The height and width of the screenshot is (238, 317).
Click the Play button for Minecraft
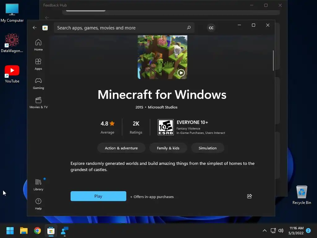98,196
